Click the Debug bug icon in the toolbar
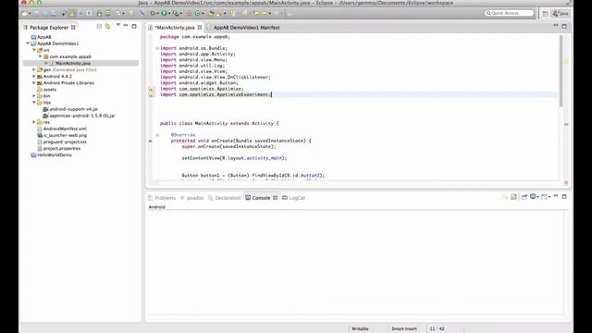Image resolution: width=592 pixels, height=333 pixels. click(153, 13)
